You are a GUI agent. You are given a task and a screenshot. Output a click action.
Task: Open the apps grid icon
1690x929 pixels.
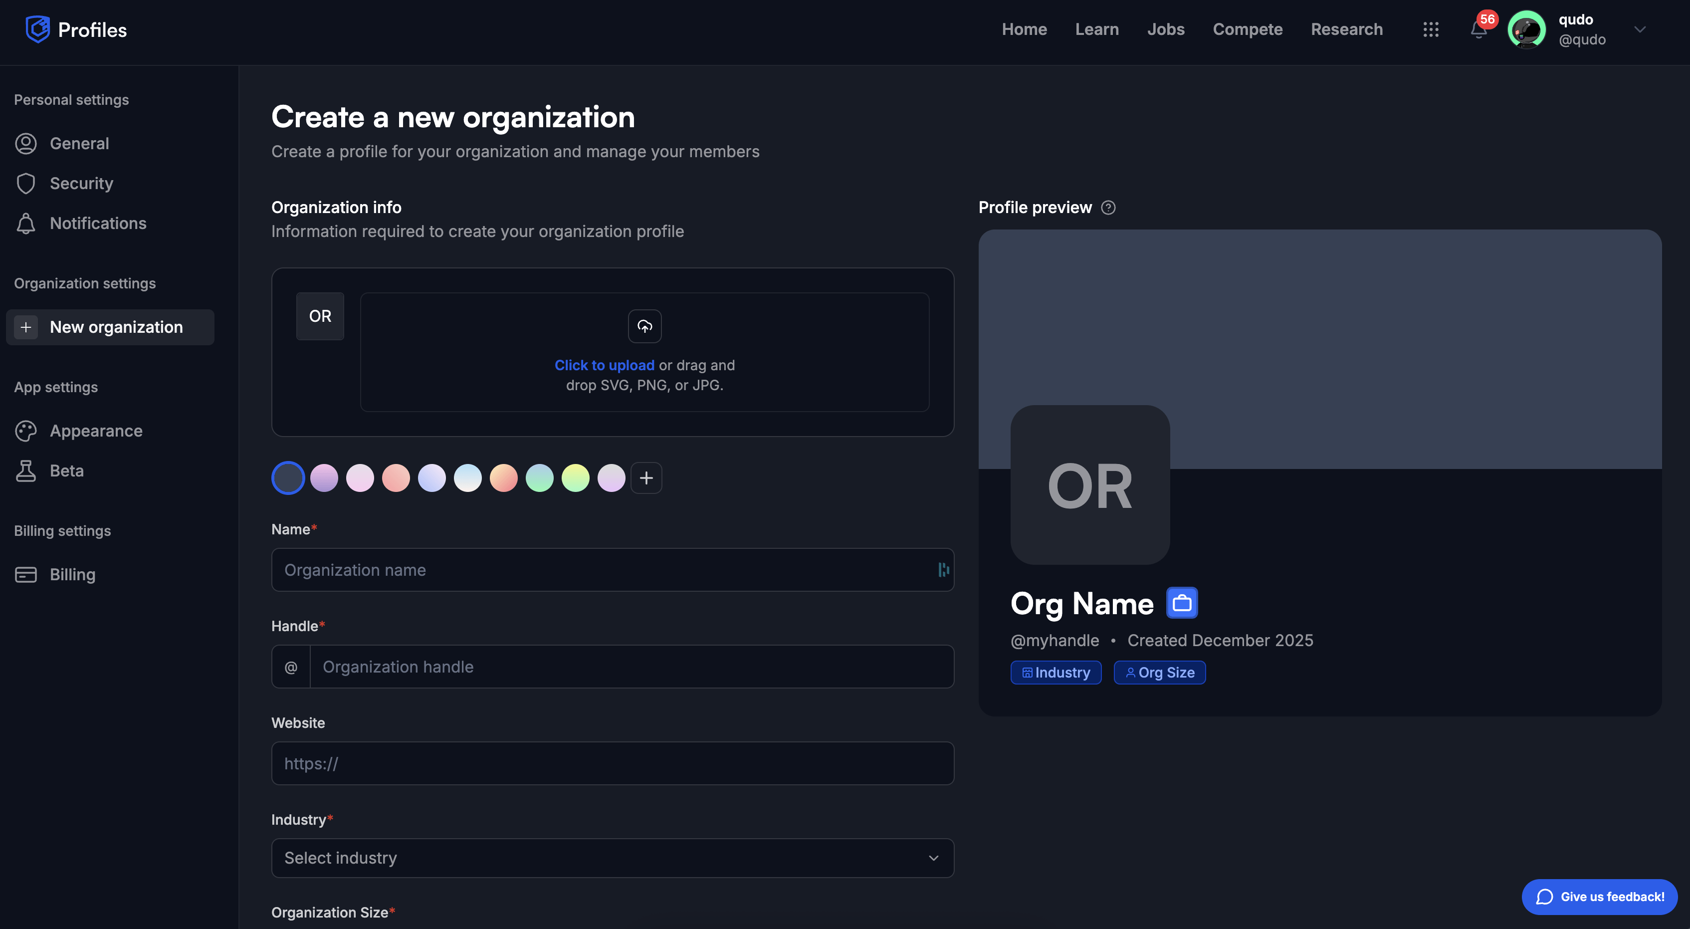(1431, 29)
